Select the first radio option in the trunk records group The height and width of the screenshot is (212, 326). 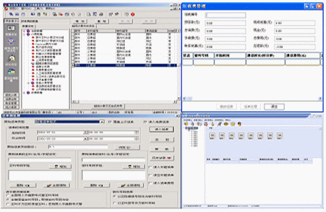pyautogui.click(x=8, y=195)
